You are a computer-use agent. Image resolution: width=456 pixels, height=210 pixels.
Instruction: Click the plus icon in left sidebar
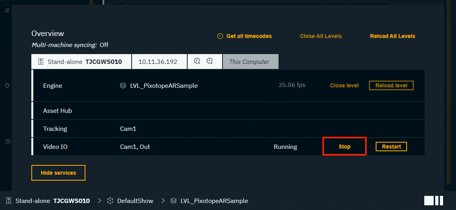tap(7, 85)
